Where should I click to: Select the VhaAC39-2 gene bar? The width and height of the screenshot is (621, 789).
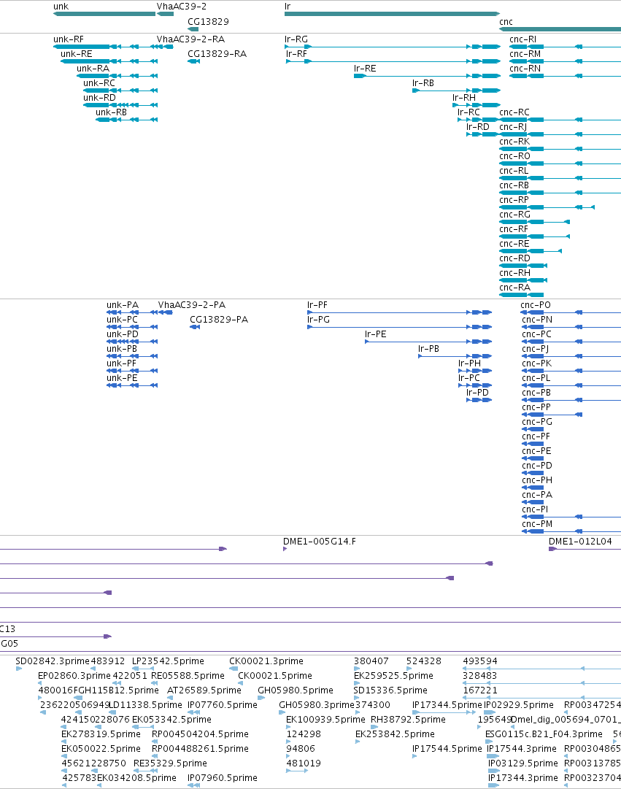[165, 14]
